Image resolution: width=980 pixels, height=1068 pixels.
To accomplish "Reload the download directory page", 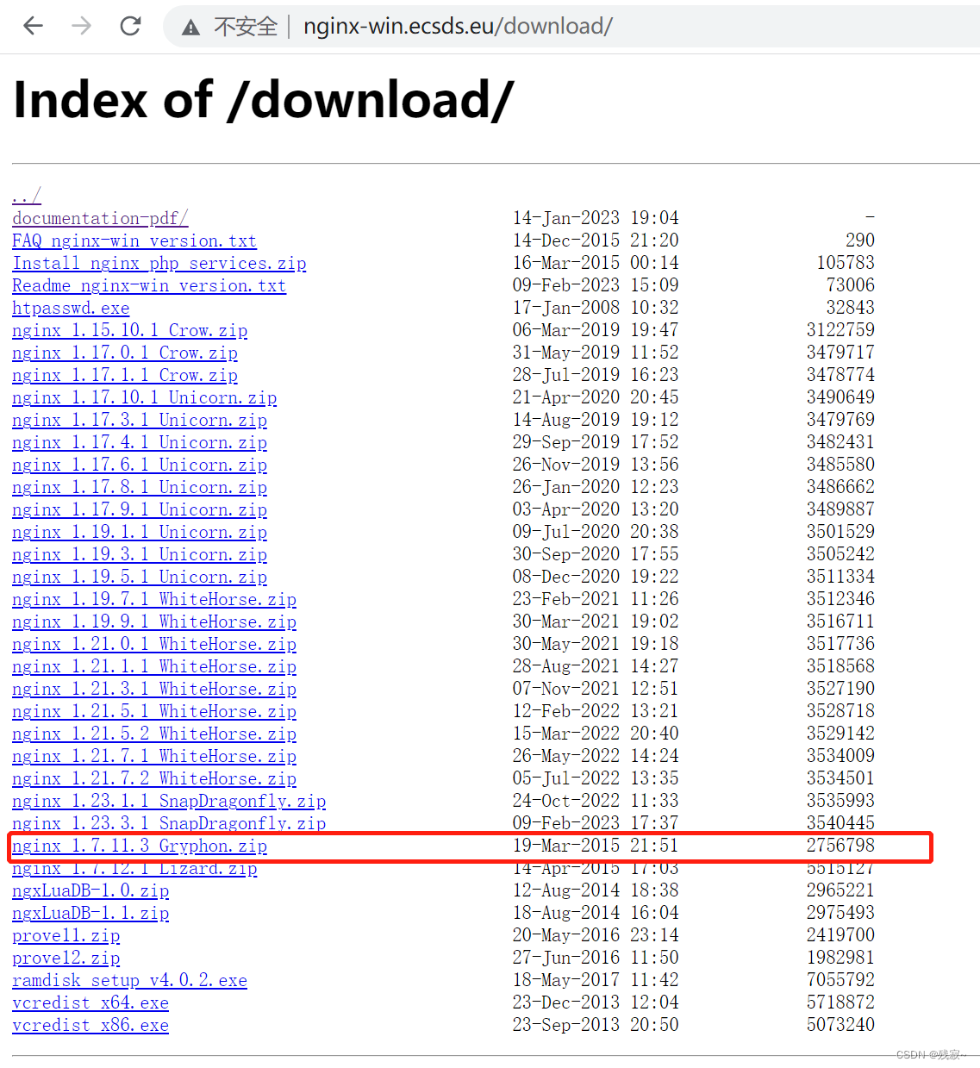I will 131,26.
